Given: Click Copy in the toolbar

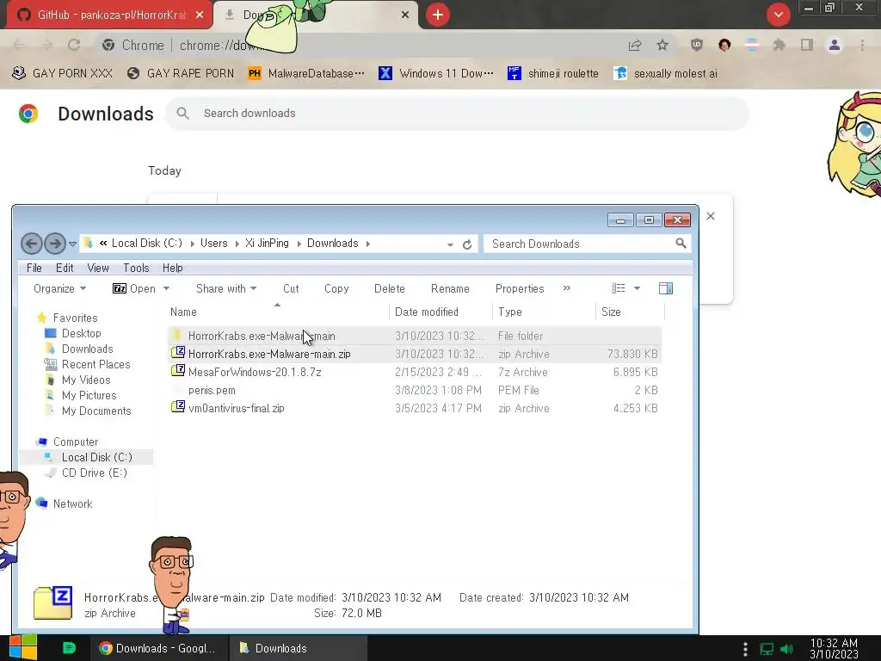Looking at the screenshot, I should coord(336,288).
